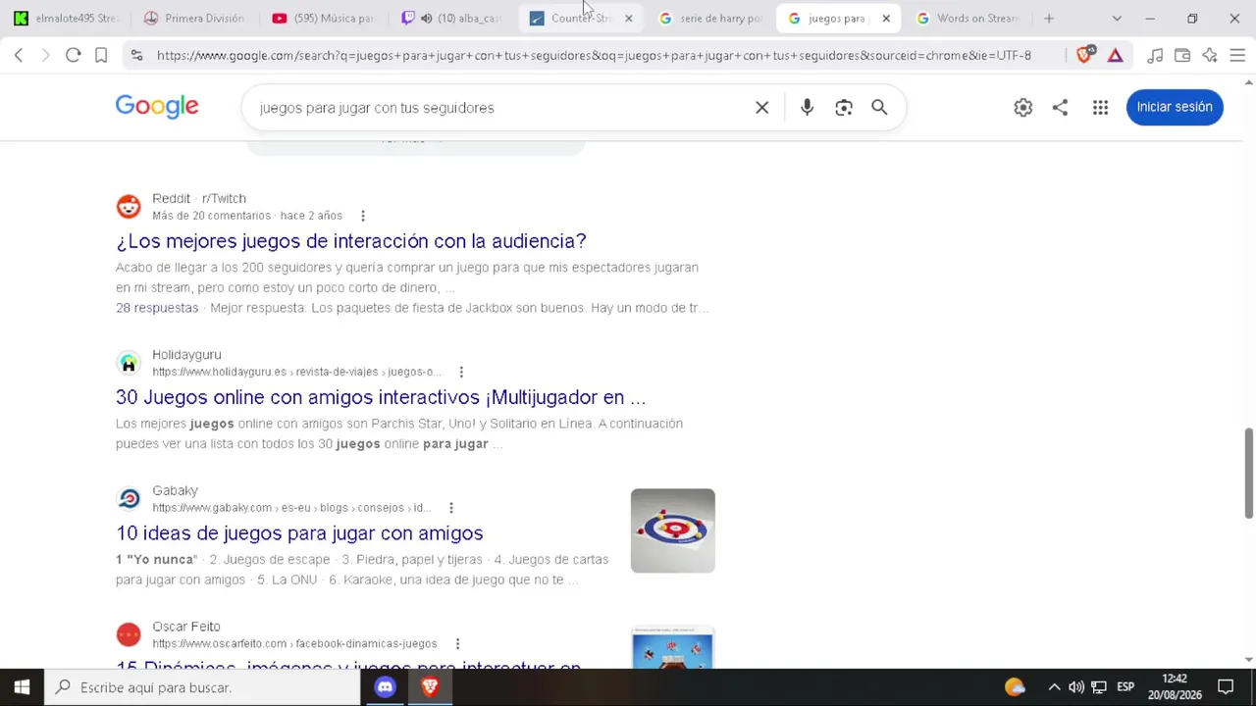Open '10 ideas de juegos para jugar con amigos'
The width and height of the screenshot is (1256, 706).
(x=299, y=533)
